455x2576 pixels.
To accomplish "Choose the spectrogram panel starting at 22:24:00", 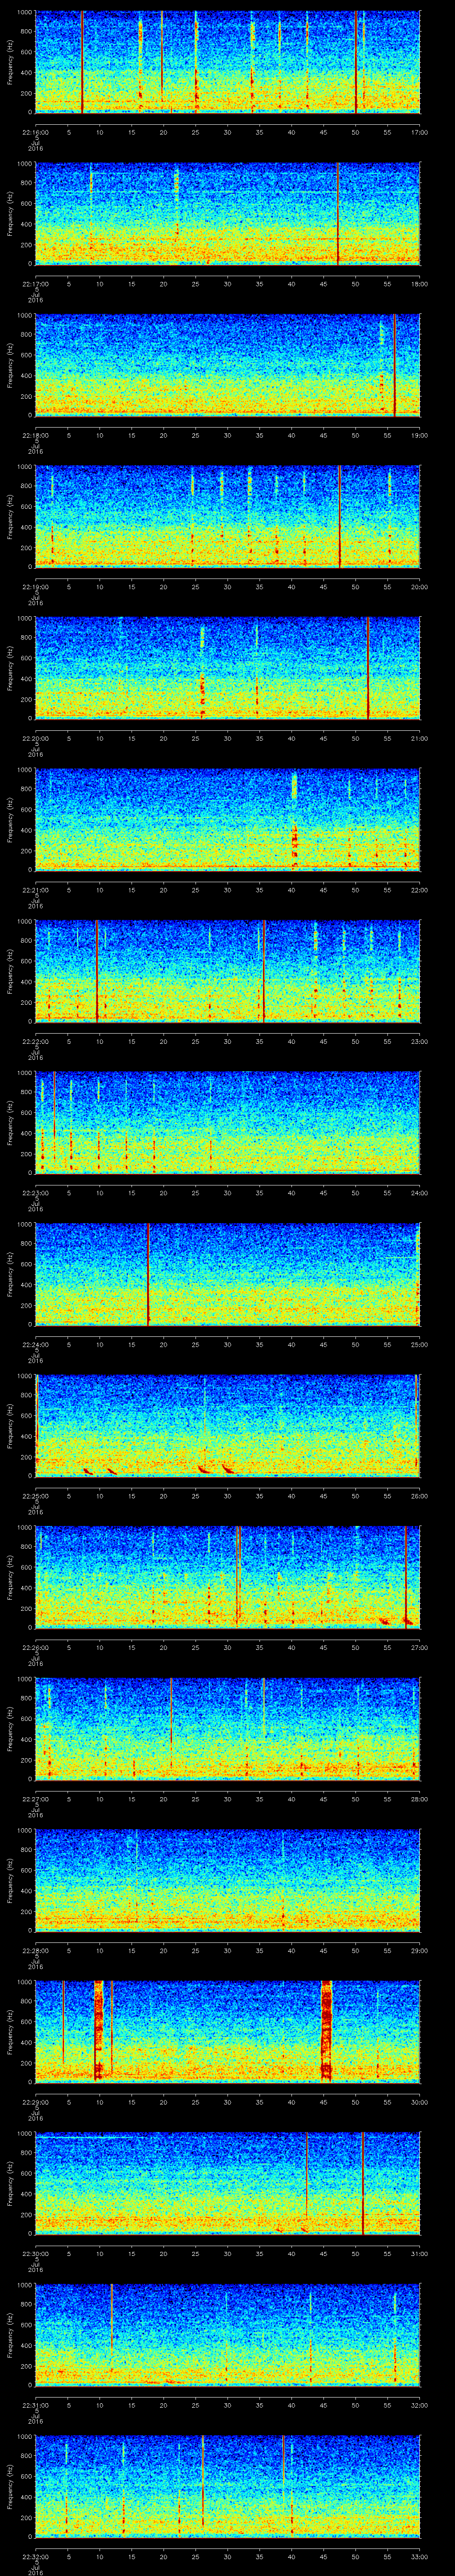I will click(228, 1274).
